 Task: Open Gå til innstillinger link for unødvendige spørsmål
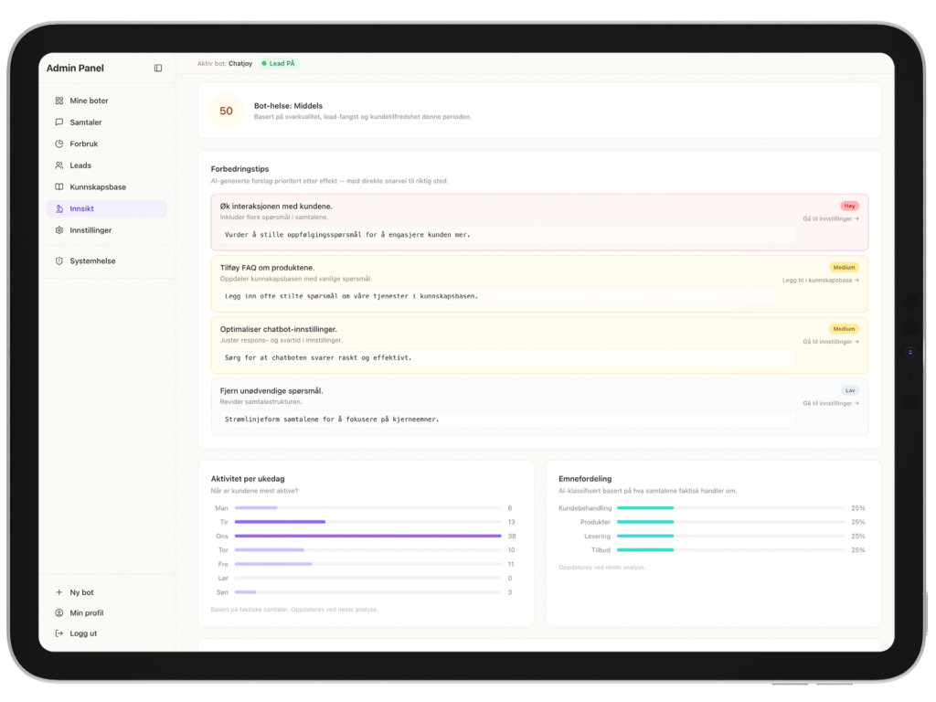pyautogui.click(x=830, y=403)
